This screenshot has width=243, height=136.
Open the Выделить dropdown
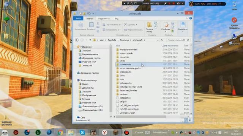[x=183, y=27]
